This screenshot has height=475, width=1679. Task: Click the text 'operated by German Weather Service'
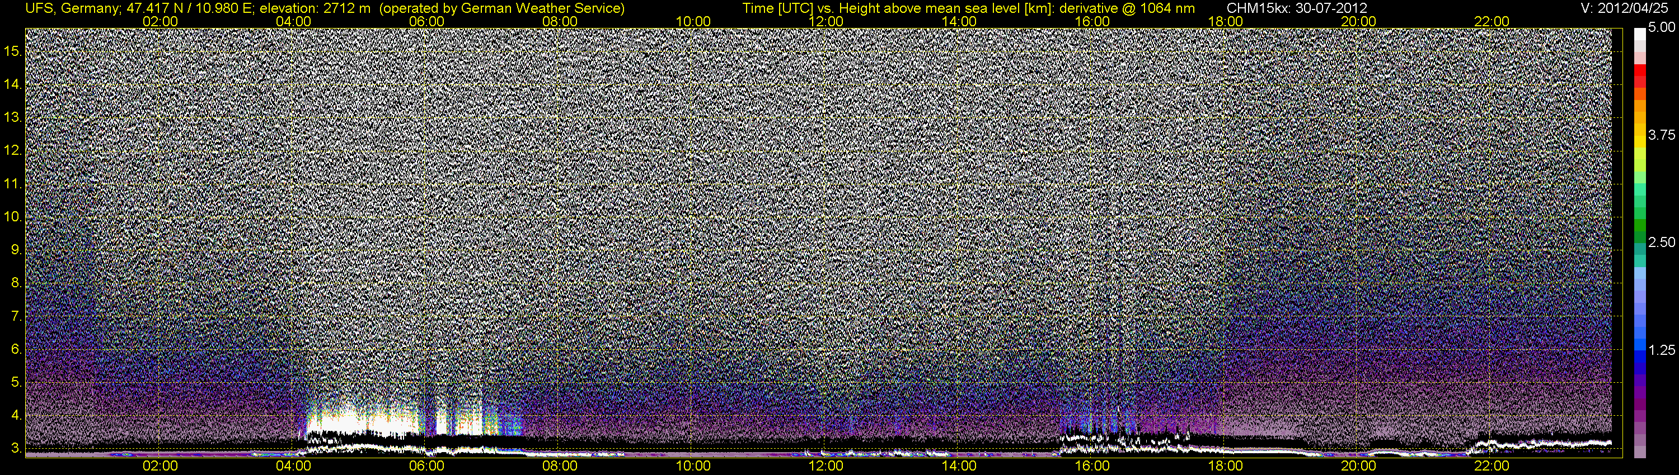pos(501,8)
